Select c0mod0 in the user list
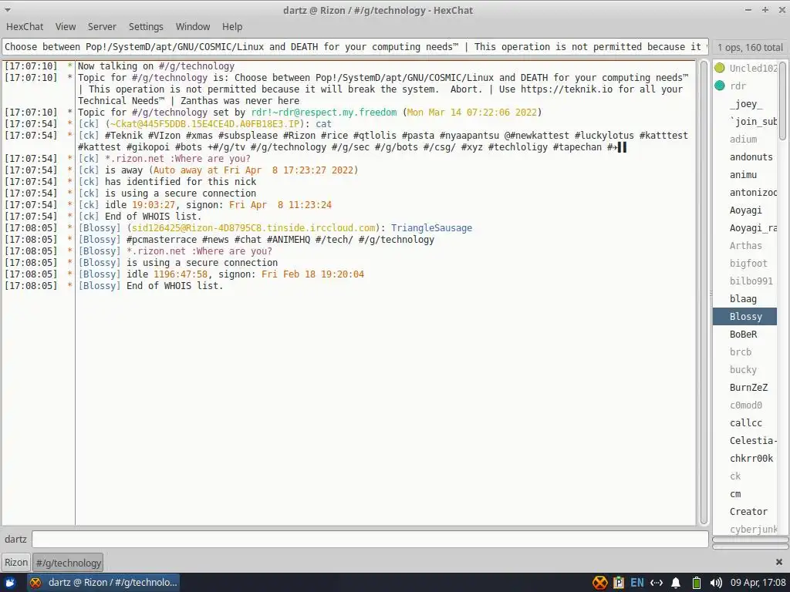The image size is (790, 592). 745,405
